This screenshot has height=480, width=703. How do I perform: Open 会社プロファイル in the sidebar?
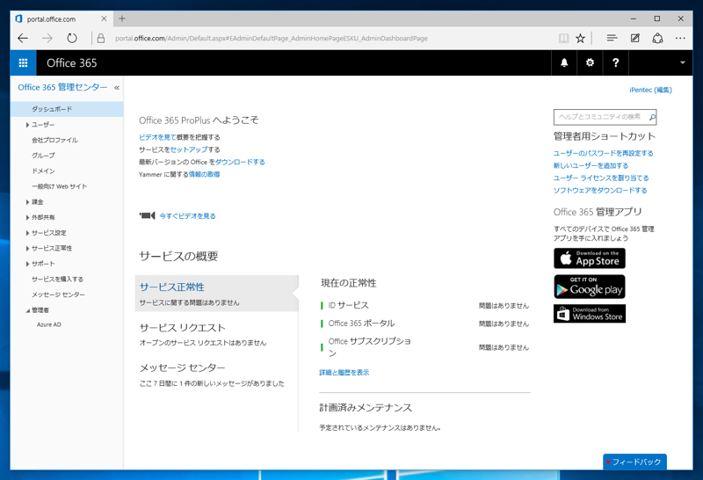click(54, 140)
